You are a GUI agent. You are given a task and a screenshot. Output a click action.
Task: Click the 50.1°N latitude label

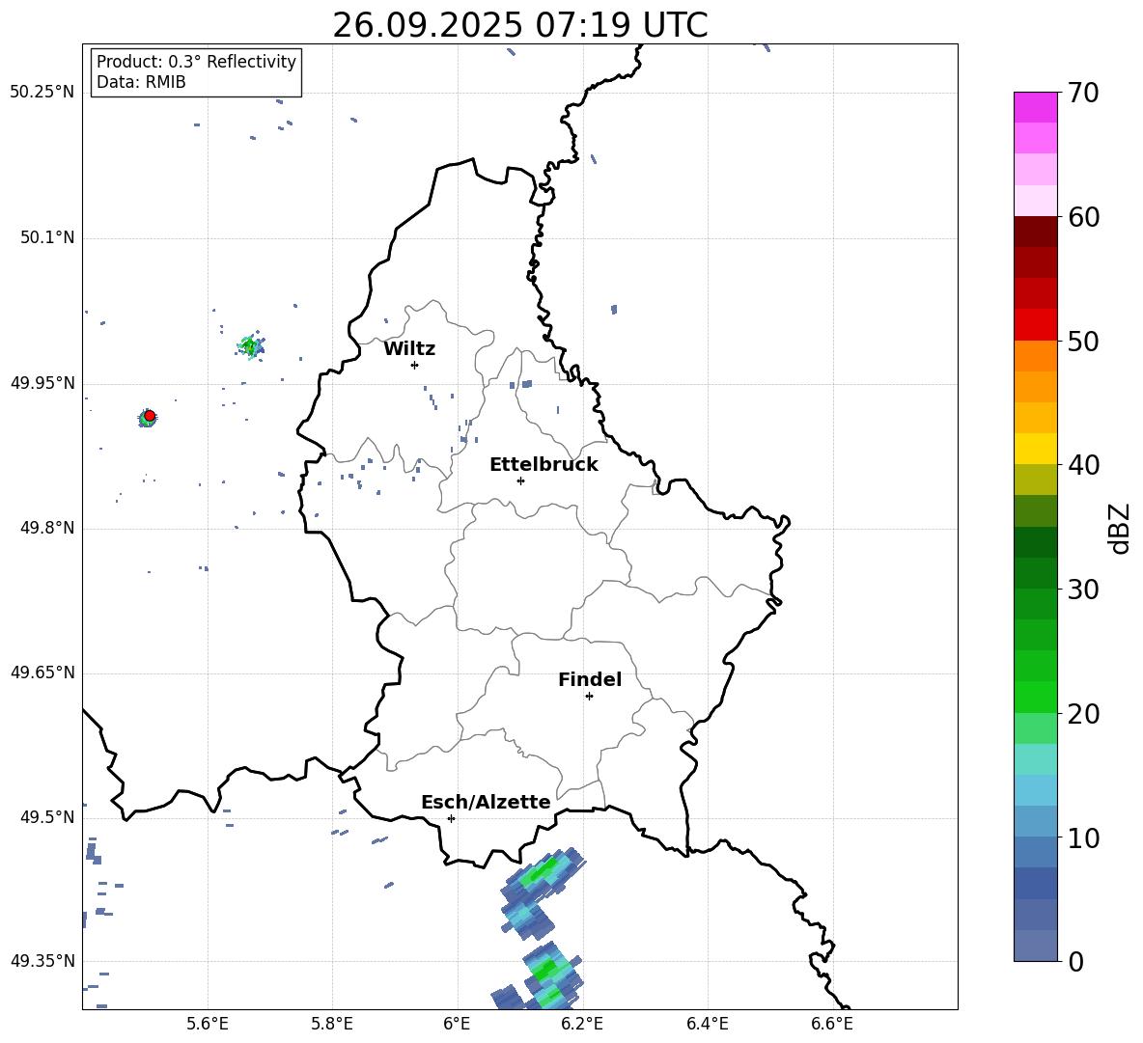coord(47,238)
